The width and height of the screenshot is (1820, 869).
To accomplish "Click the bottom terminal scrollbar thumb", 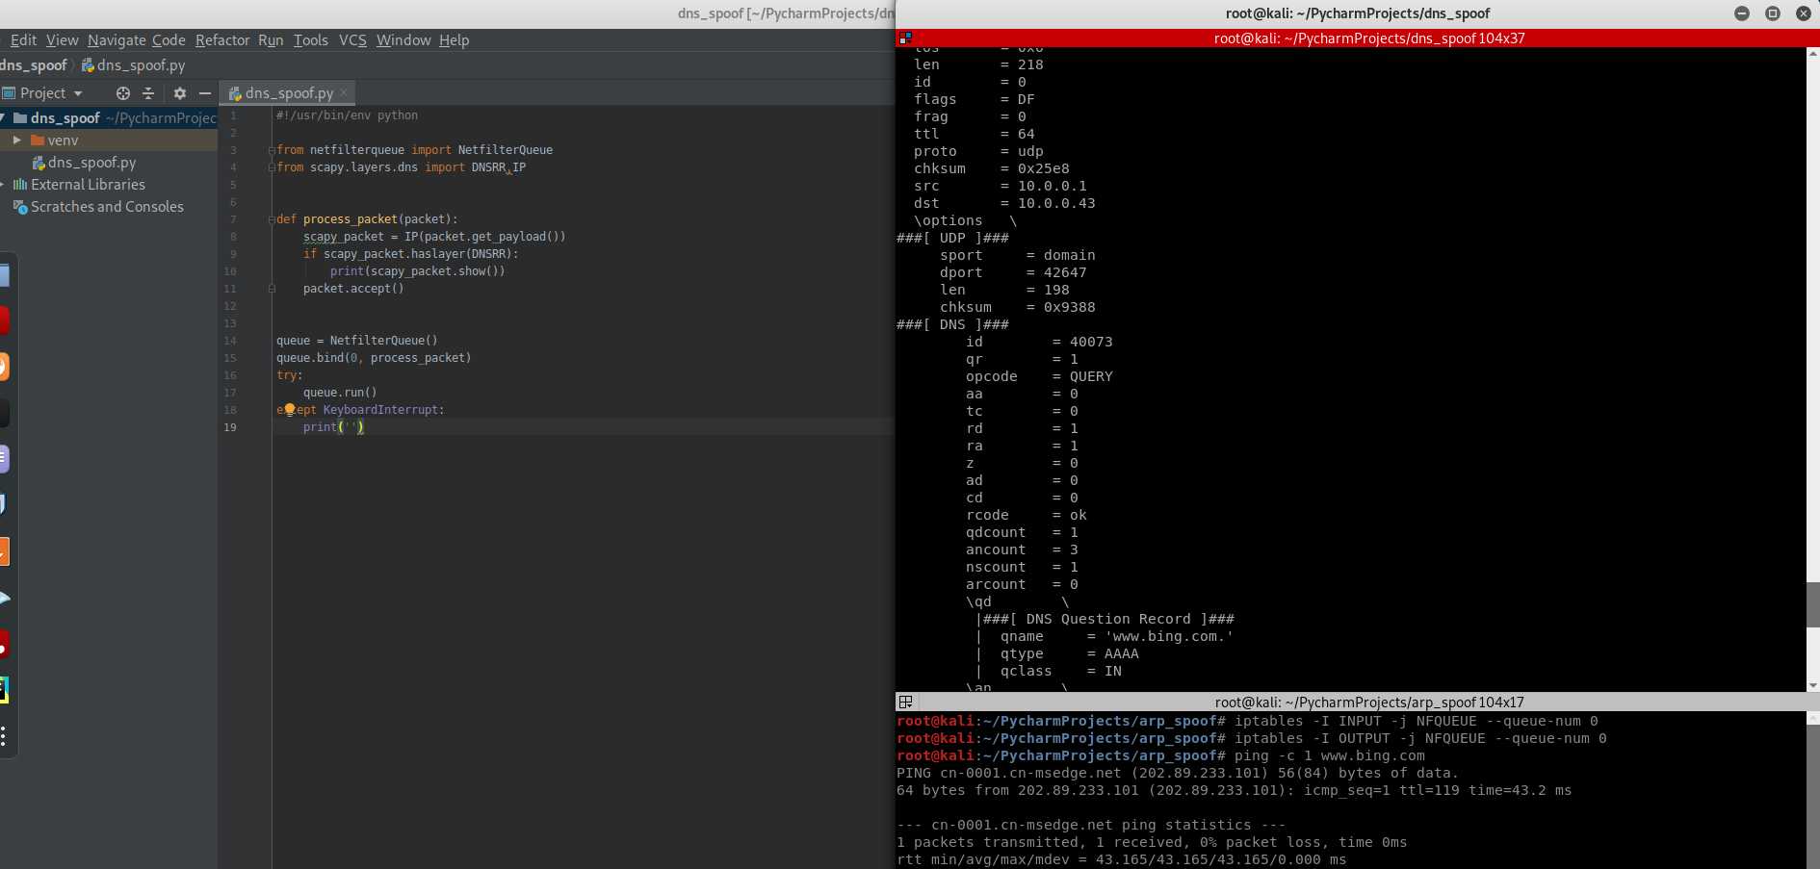I will pos(1812,797).
